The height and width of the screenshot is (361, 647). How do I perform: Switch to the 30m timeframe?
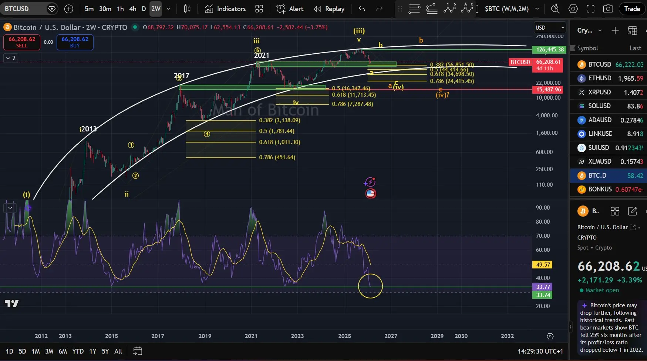(105, 9)
